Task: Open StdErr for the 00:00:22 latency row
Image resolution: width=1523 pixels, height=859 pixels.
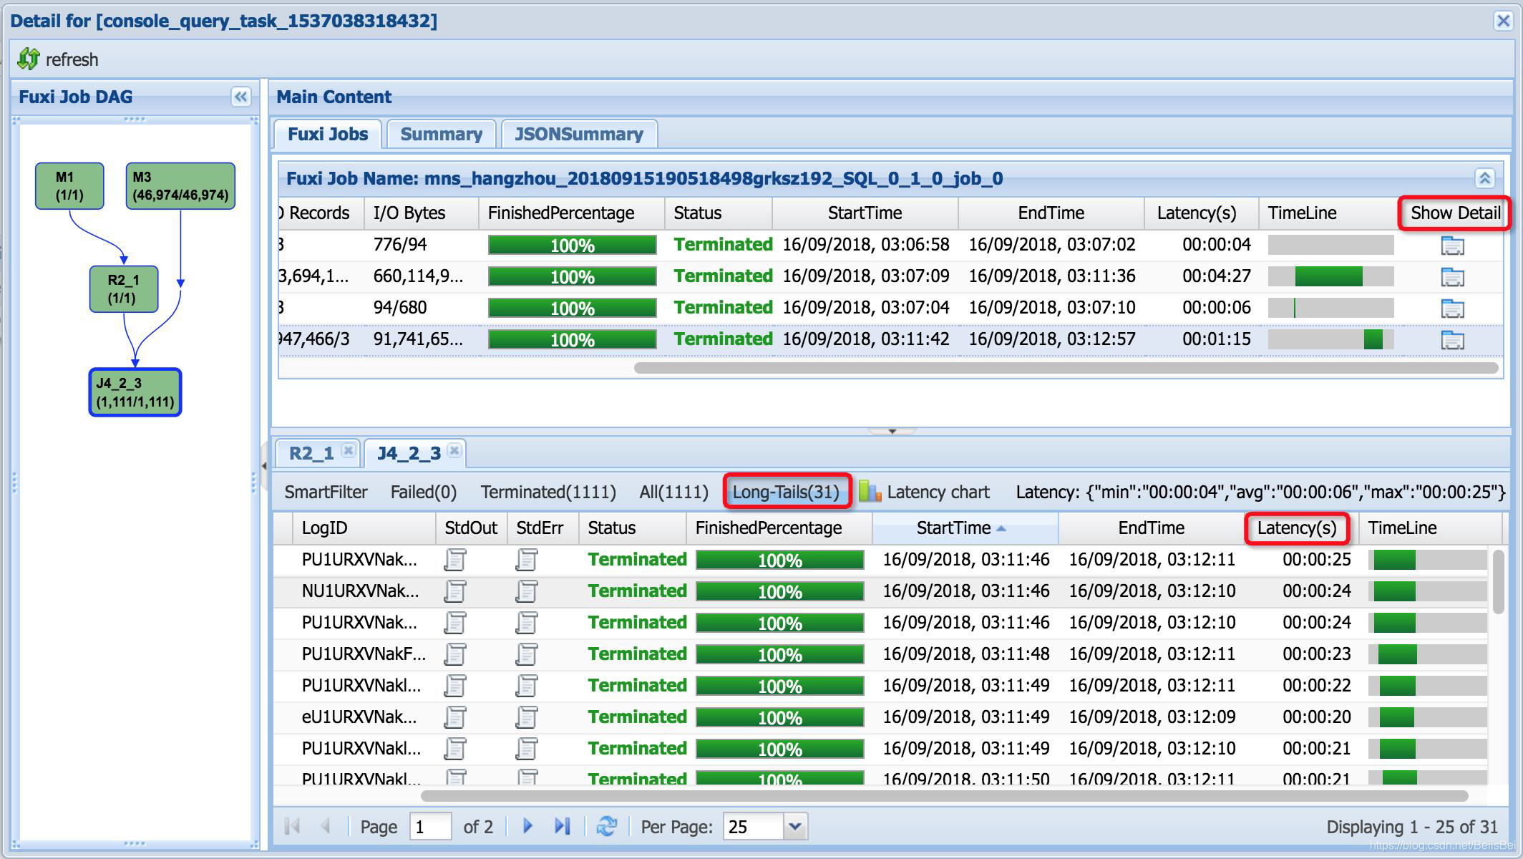Action: click(x=527, y=686)
